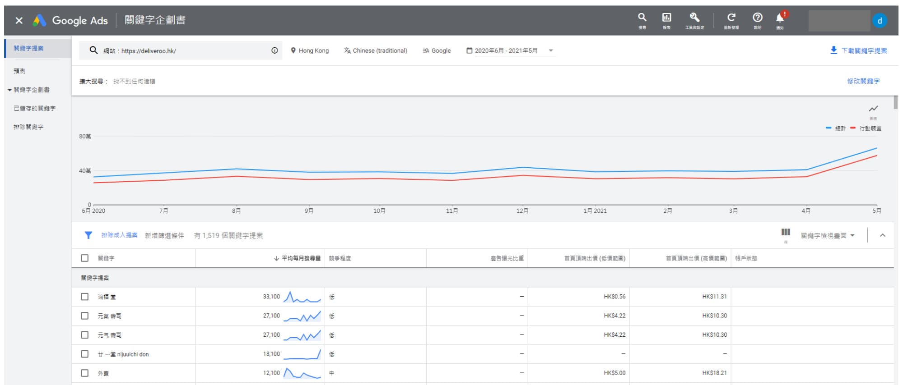Open 排除關鍵字 in the sidebar

28,127
